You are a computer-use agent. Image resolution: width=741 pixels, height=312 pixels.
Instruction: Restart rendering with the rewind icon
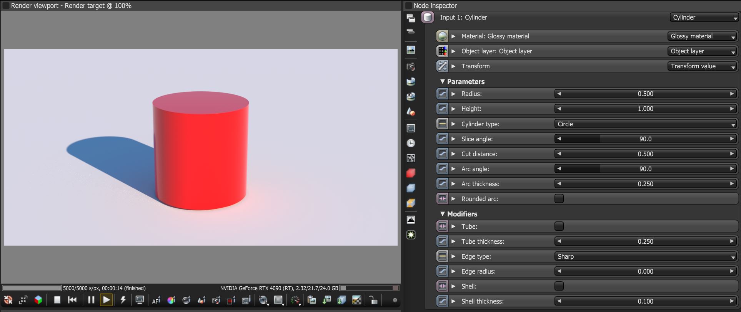[72, 300]
